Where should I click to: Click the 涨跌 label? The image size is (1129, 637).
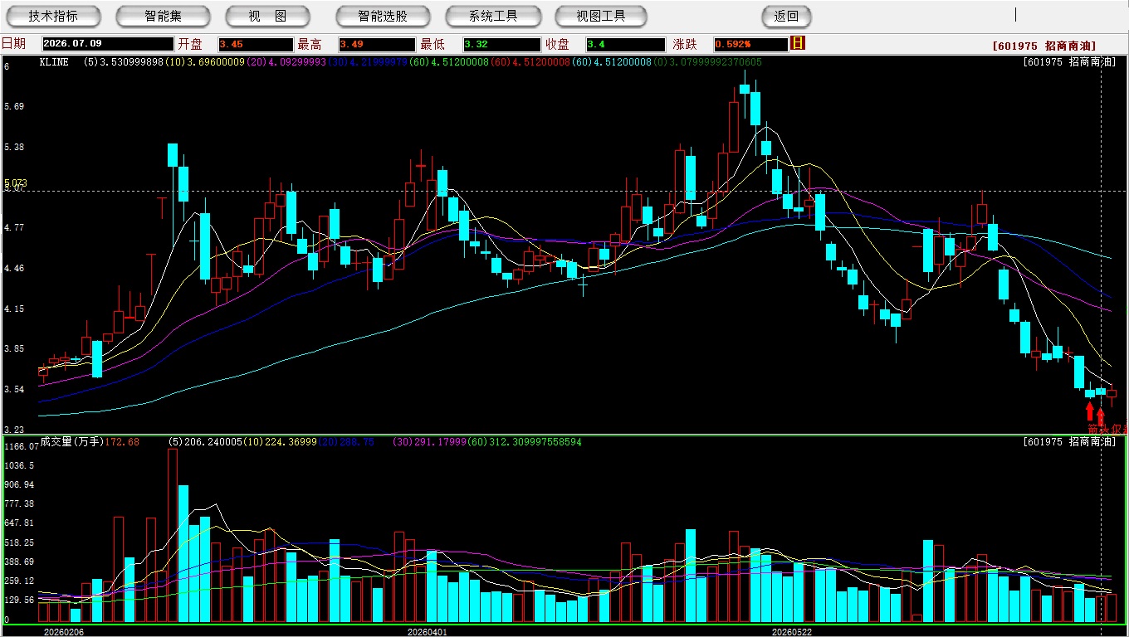point(686,44)
